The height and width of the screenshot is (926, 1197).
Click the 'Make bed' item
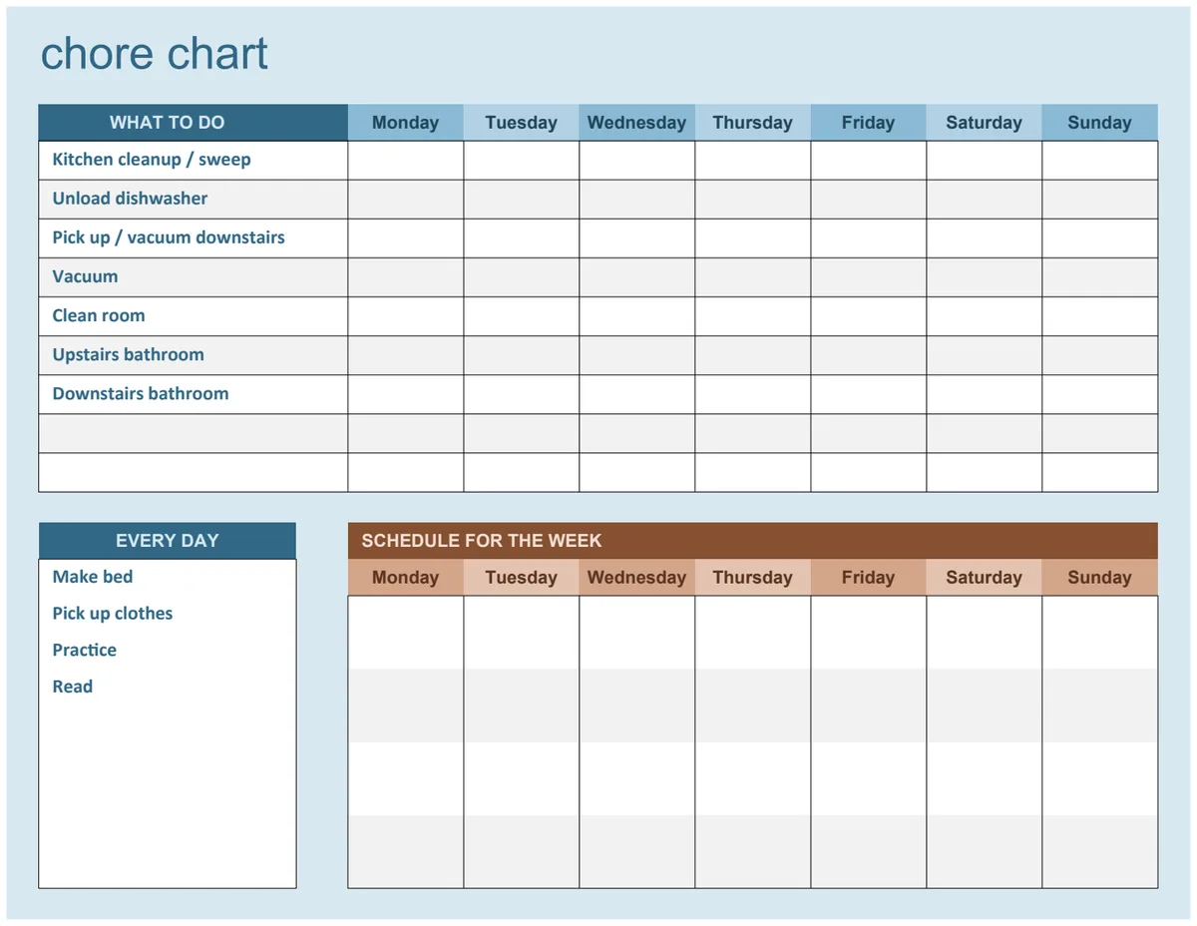click(x=92, y=577)
